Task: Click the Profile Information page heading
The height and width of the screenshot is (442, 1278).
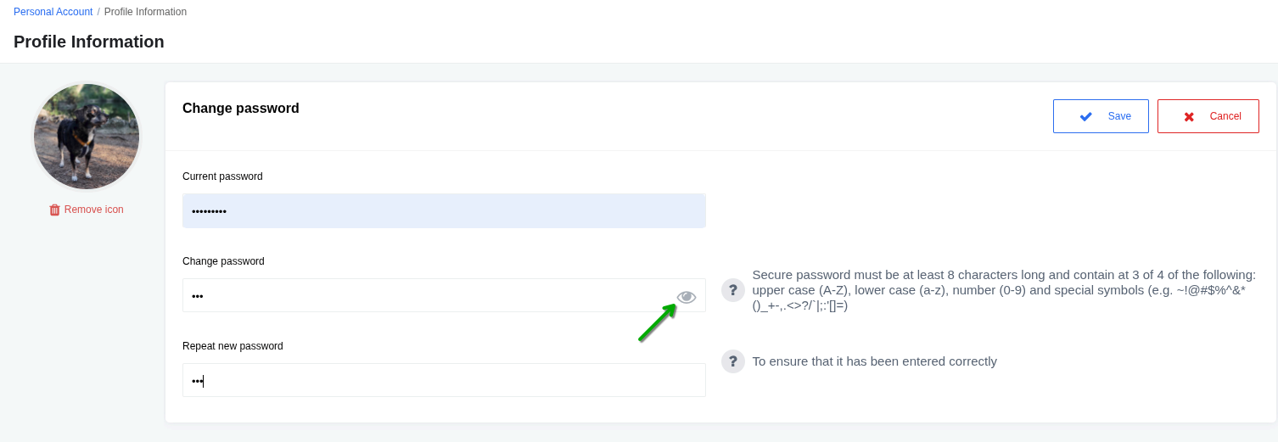Action: [89, 42]
